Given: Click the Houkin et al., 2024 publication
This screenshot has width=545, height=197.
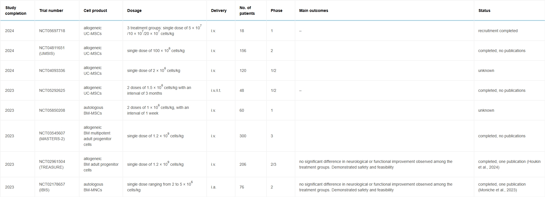Looking at the screenshot, I should pyautogui.click(x=509, y=164).
